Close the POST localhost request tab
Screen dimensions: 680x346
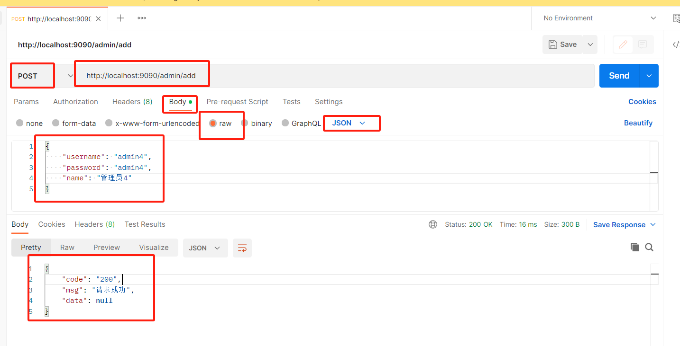[98, 19]
